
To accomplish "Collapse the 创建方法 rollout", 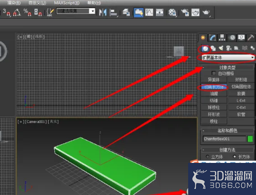I will point(227,150).
